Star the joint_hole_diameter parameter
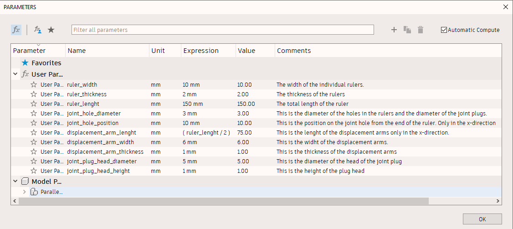 [x=34, y=113]
